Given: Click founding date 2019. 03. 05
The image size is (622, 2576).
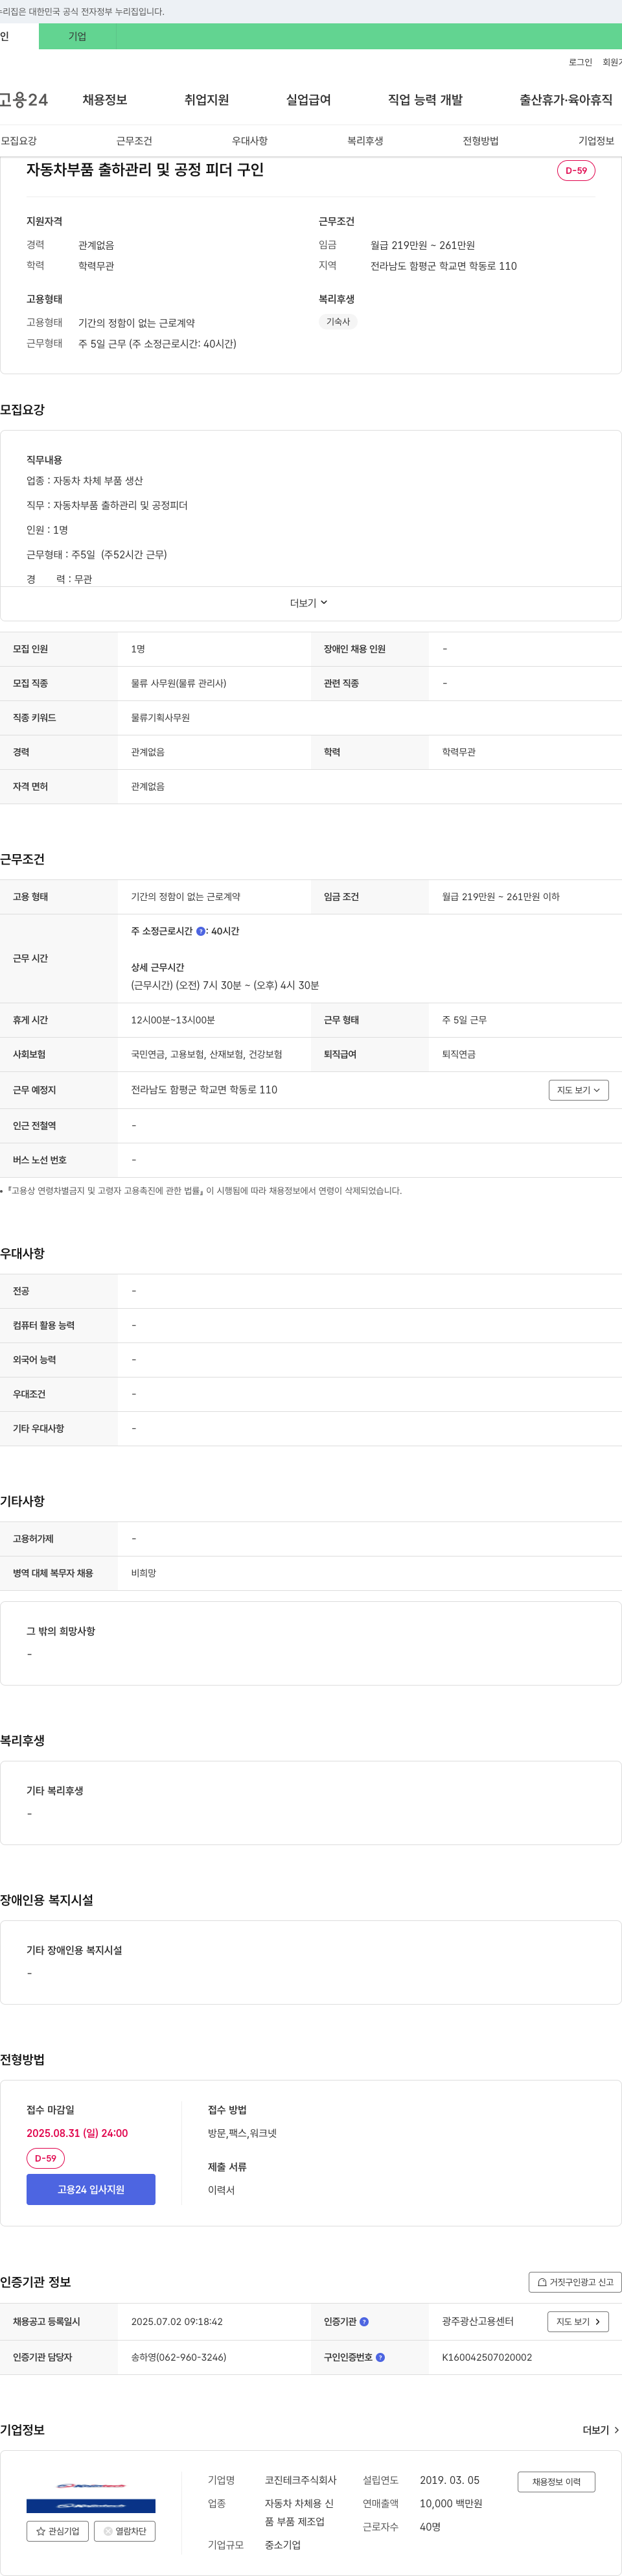Looking at the screenshot, I should pyautogui.click(x=449, y=2480).
